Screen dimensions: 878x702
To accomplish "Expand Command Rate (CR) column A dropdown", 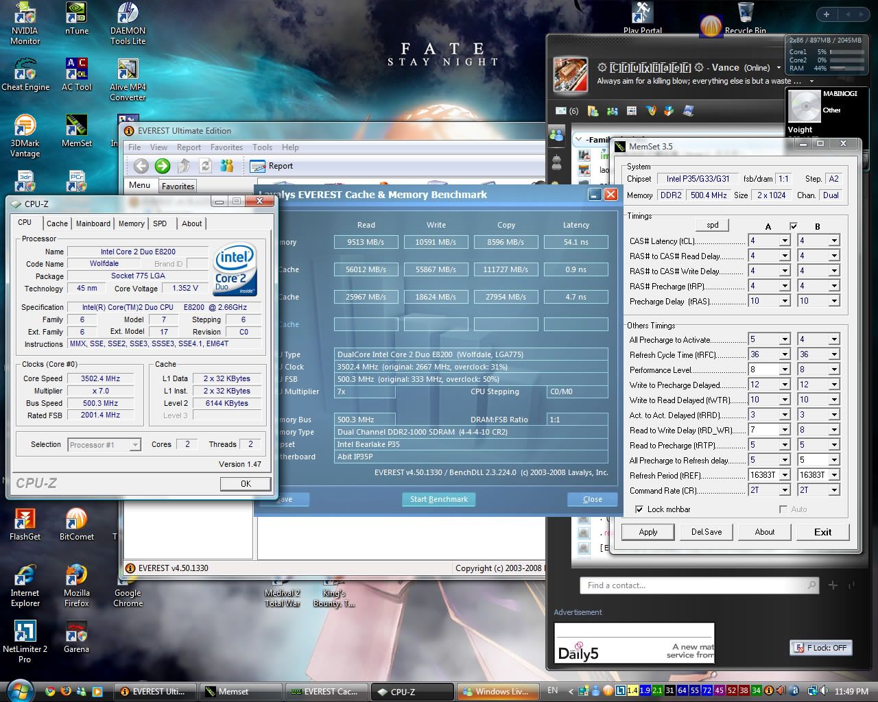I will point(785,490).
